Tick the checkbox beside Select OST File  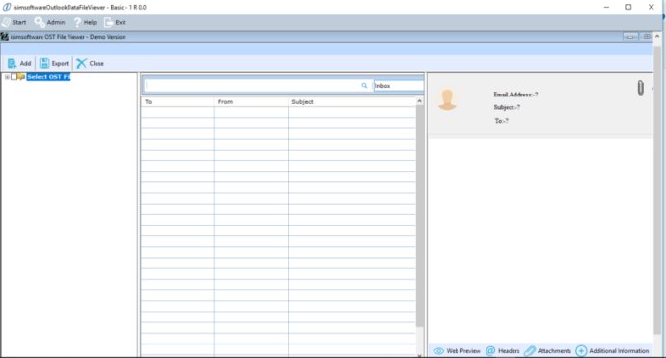[x=14, y=77]
